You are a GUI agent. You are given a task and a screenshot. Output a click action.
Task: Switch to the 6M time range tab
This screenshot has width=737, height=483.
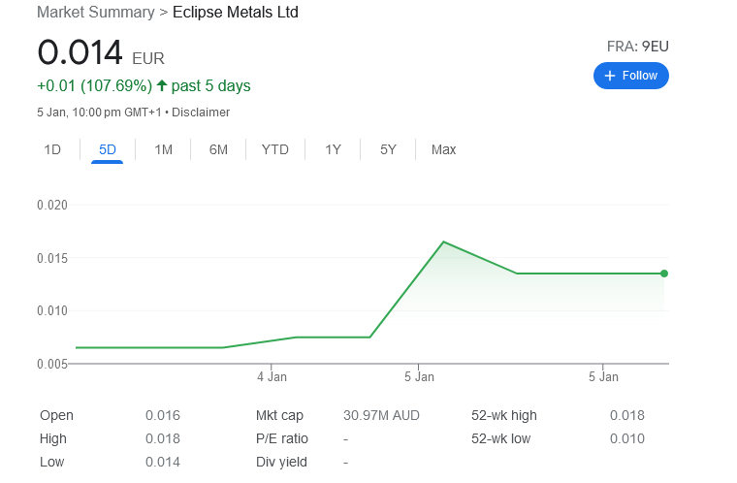pyautogui.click(x=218, y=149)
